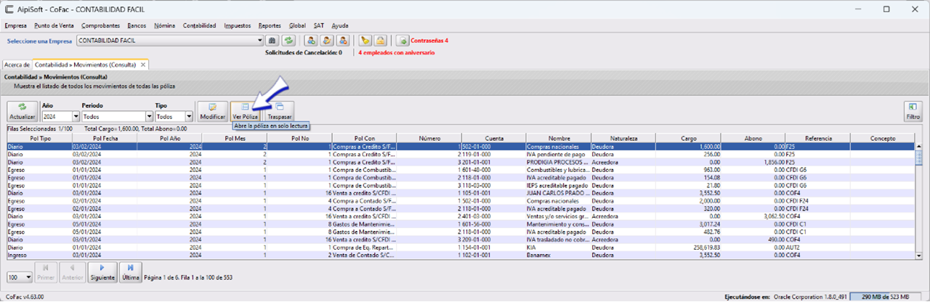Click the binoculars search company icon
Viewport: 930px width, 302px height.
pos(273,41)
